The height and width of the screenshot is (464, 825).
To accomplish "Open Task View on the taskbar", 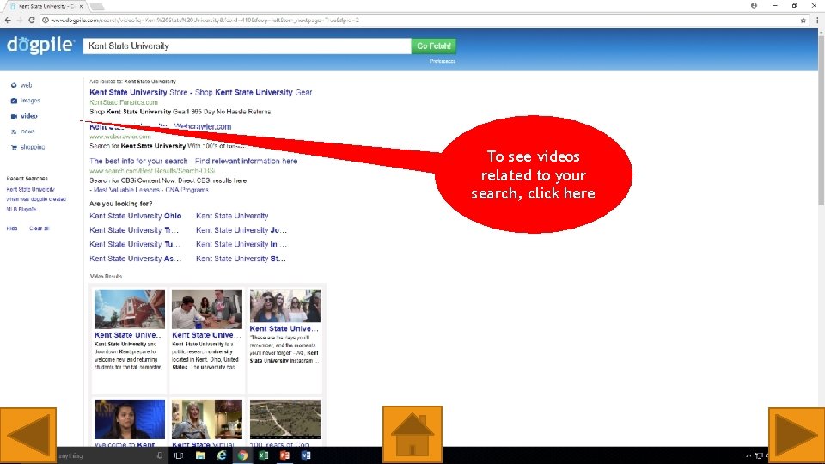I will pyautogui.click(x=179, y=455).
